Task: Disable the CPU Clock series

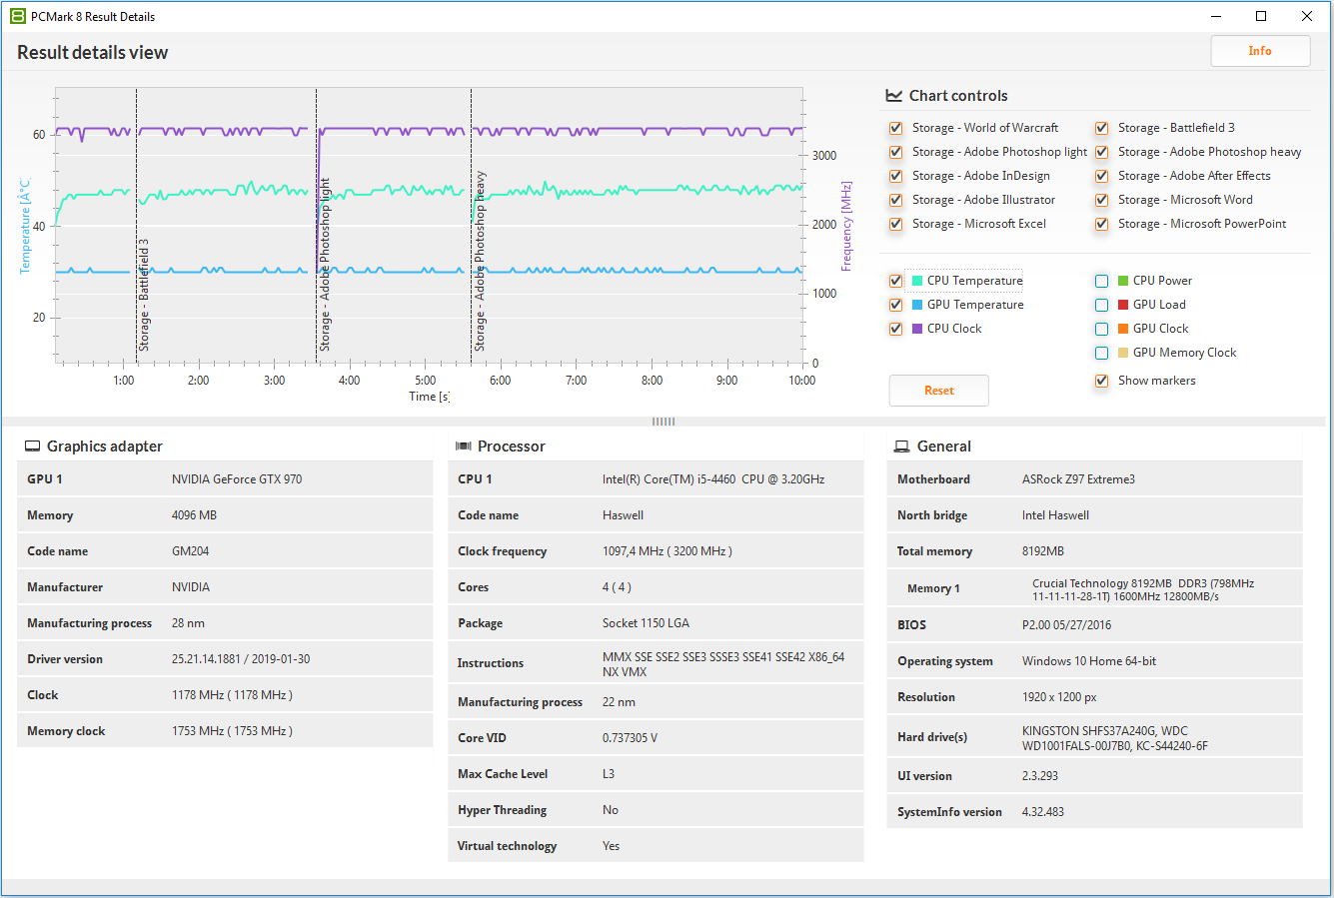Action: [895, 329]
